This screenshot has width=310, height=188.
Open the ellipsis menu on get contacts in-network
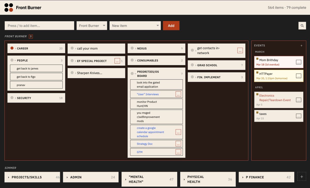click(240, 50)
